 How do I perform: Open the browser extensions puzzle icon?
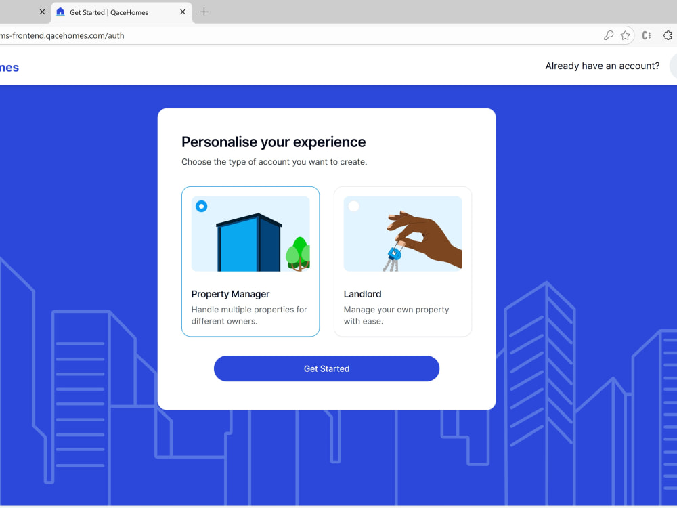coord(668,35)
